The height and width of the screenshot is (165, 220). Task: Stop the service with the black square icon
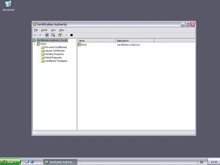[x=71, y=35]
